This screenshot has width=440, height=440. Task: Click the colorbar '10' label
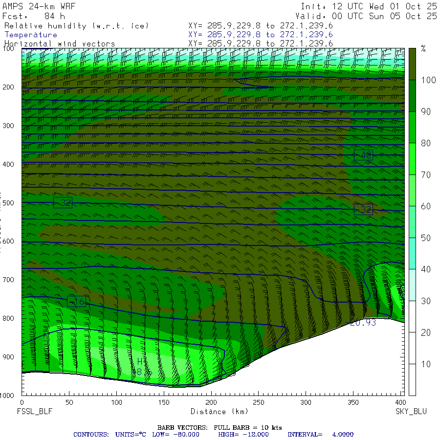click(x=426, y=364)
